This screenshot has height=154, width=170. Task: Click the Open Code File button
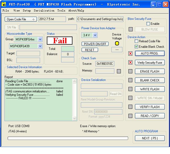21,19
